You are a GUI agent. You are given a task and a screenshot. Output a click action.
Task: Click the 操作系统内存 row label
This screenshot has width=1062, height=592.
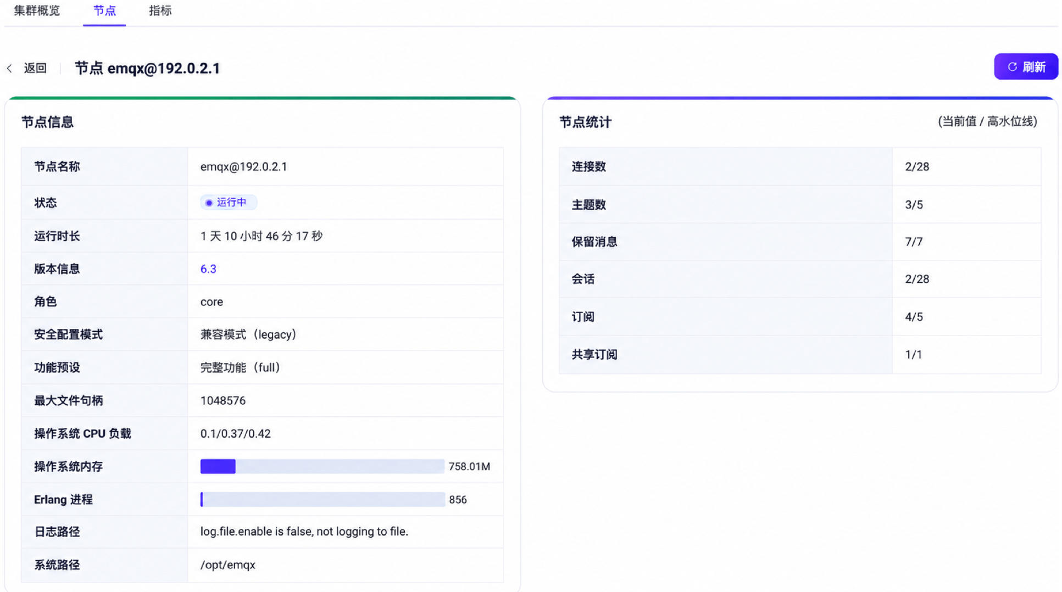pos(68,467)
